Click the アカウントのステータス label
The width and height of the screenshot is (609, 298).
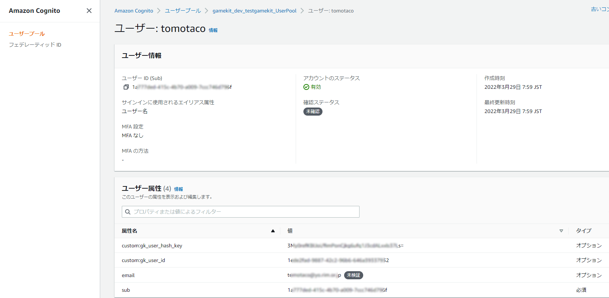click(x=332, y=78)
